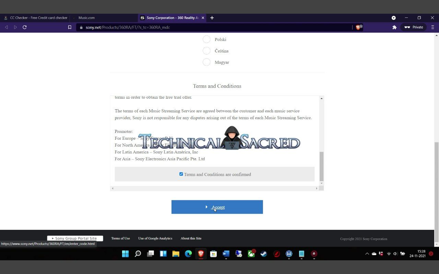Screen dimensions: 439x274
Task: Select the Polski language radio button
Action: click(206, 39)
